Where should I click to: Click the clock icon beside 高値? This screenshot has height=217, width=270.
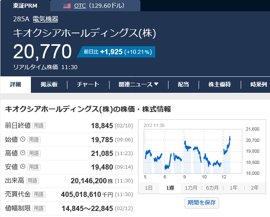click(x=23, y=153)
